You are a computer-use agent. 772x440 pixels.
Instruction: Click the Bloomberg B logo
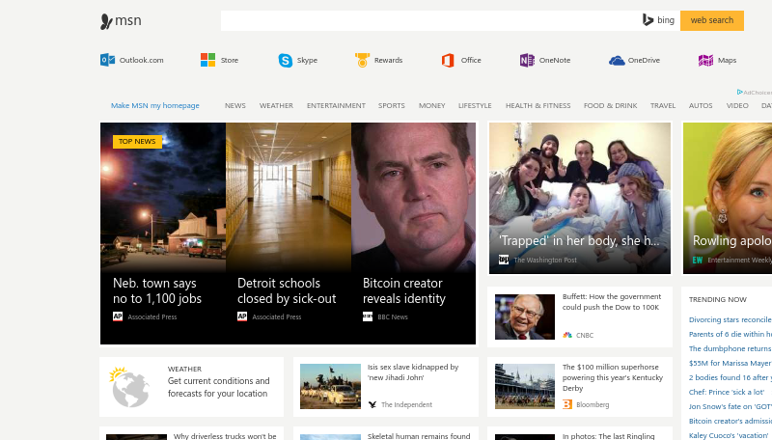tap(567, 404)
